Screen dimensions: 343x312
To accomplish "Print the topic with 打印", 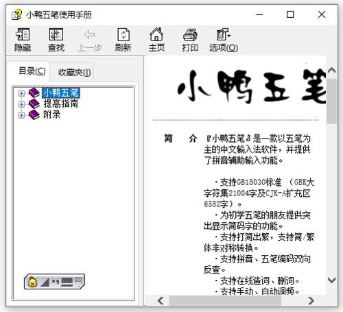I will [x=190, y=40].
